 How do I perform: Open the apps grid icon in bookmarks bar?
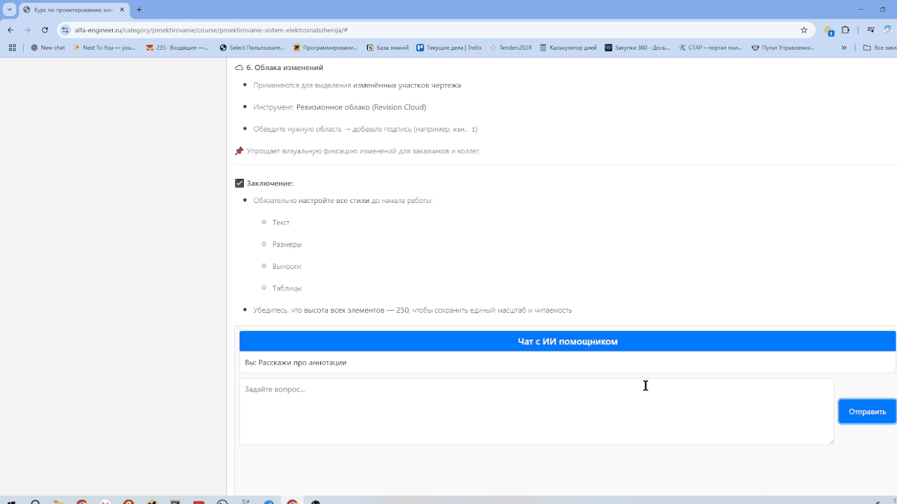[x=12, y=48]
